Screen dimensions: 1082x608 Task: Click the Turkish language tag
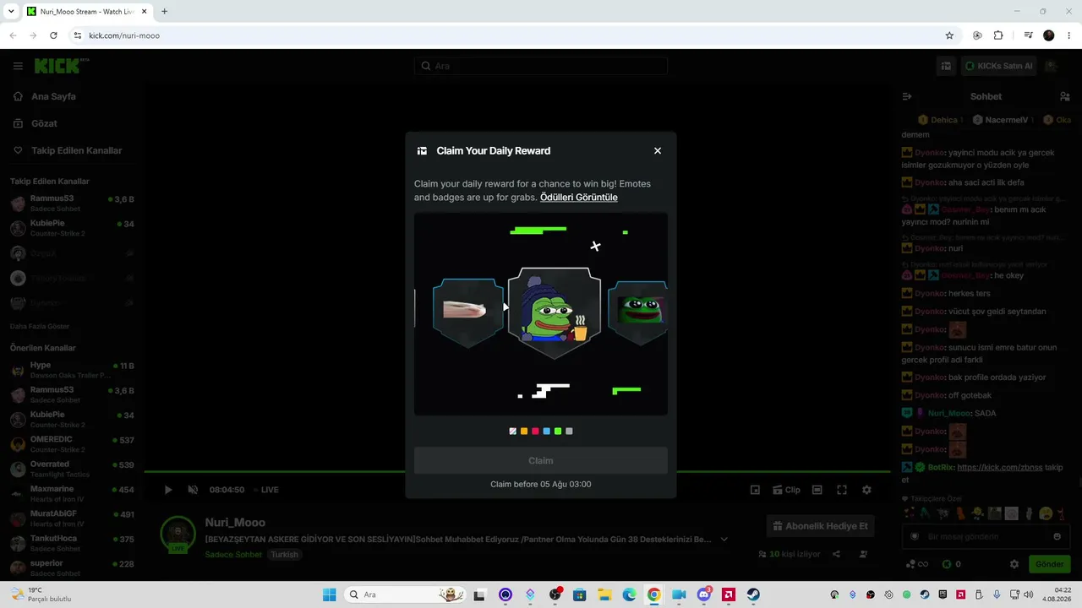[x=285, y=555]
